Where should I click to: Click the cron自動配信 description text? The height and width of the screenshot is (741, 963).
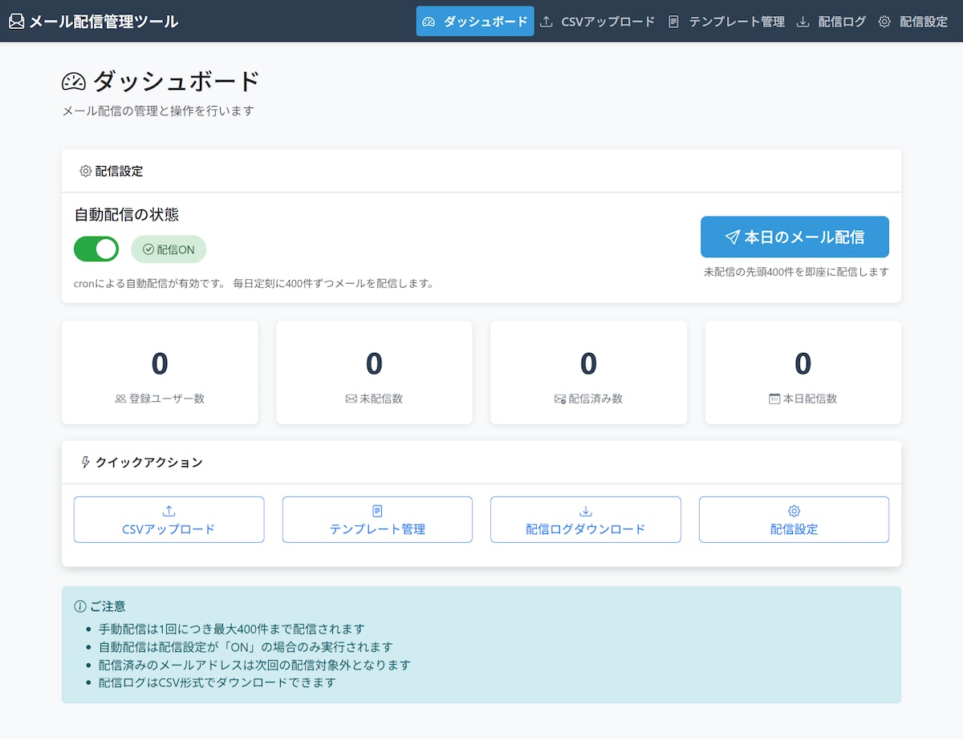pyautogui.click(x=254, y=283)
